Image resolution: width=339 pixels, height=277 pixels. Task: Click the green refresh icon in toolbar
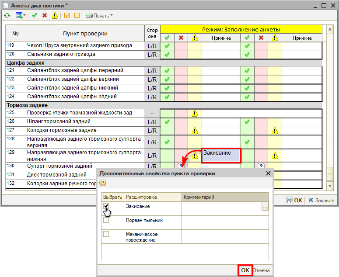(7, 16)
